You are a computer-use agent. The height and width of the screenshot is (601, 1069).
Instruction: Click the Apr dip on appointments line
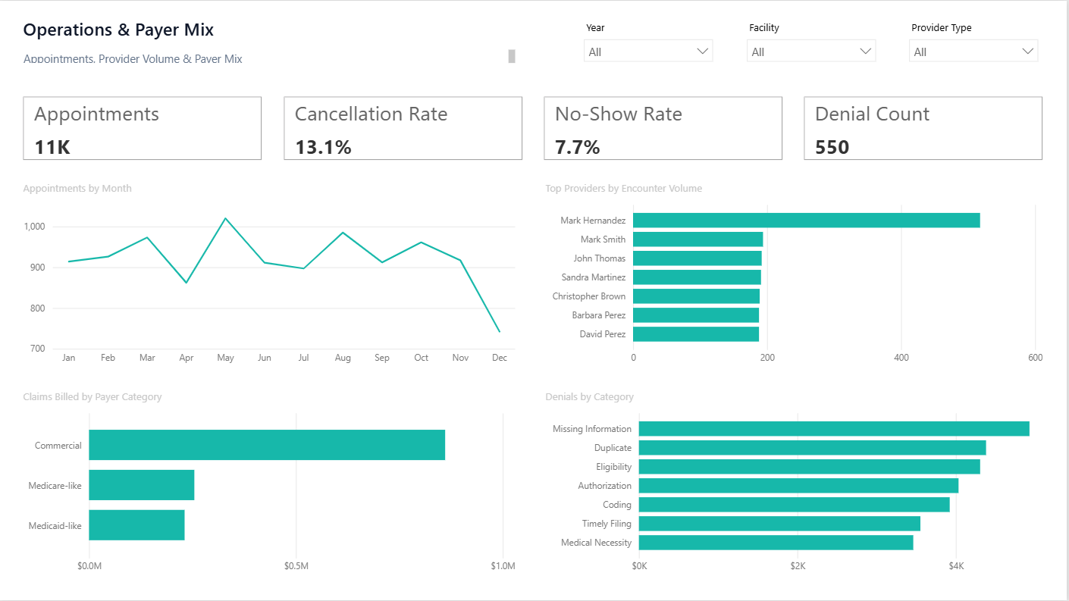pyautogui.click(x=187, y=283)
